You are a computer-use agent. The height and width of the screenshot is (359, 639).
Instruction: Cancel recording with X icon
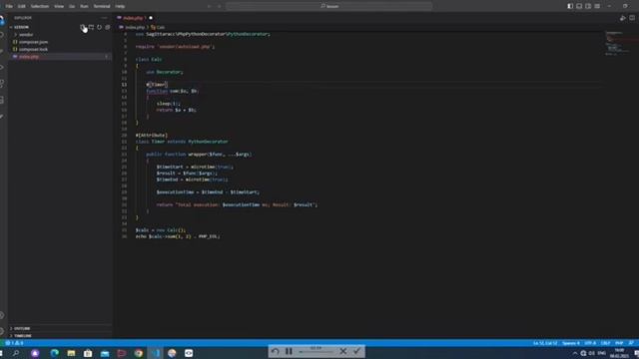pyautogui.click(x=343, y=351)
